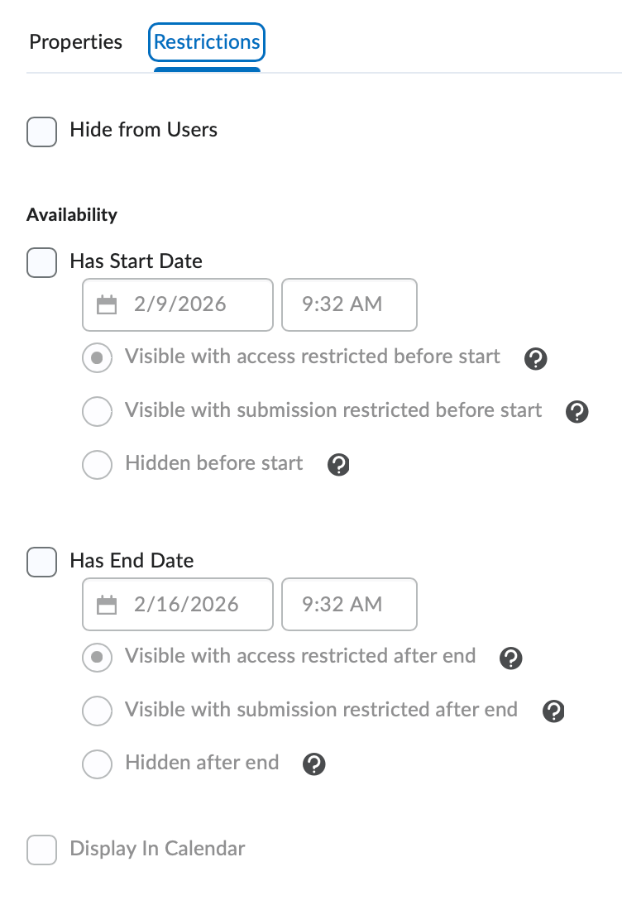Click the start time field showing 9:32 AM

point(349,304)
